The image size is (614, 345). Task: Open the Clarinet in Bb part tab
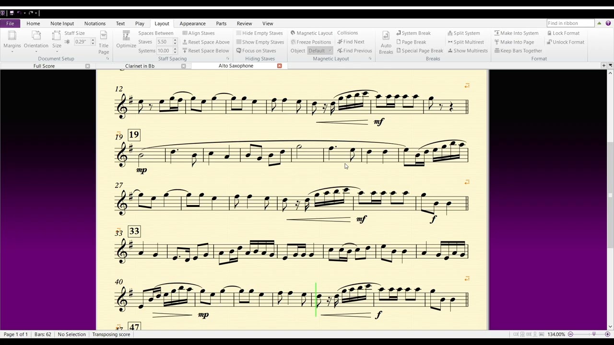click(x=140, y=66)
